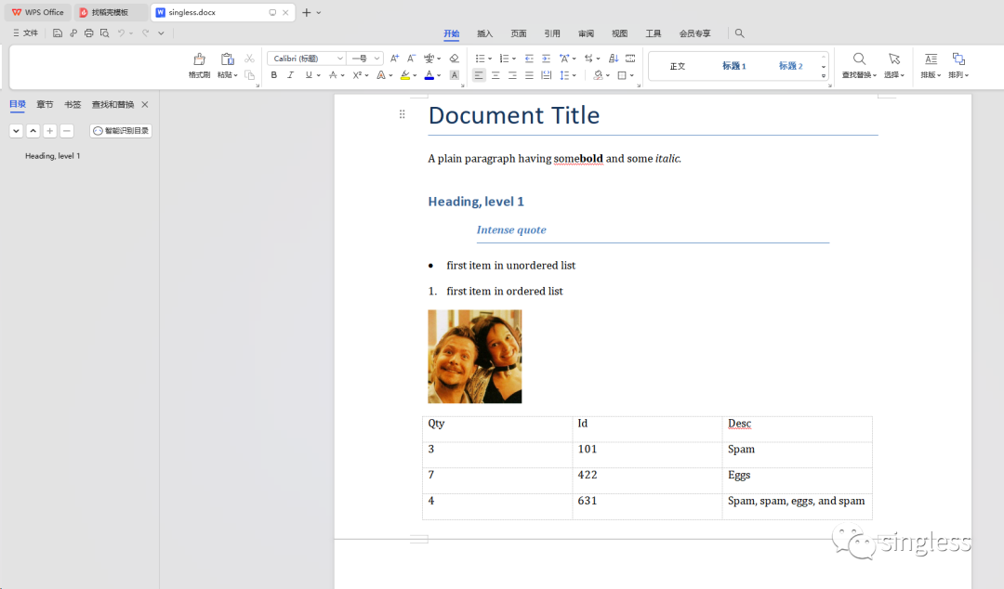Image resolution: width=1004 pixels, height=589 pixels.
Task: Click the Print icon in quick access bar
Action: pyautogui.click(x=88, y=33)
